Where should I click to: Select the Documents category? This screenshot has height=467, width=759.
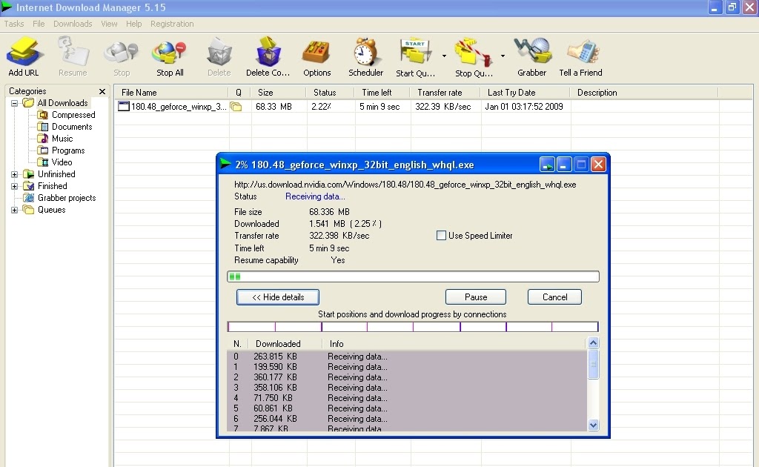(x=65, y=127)
